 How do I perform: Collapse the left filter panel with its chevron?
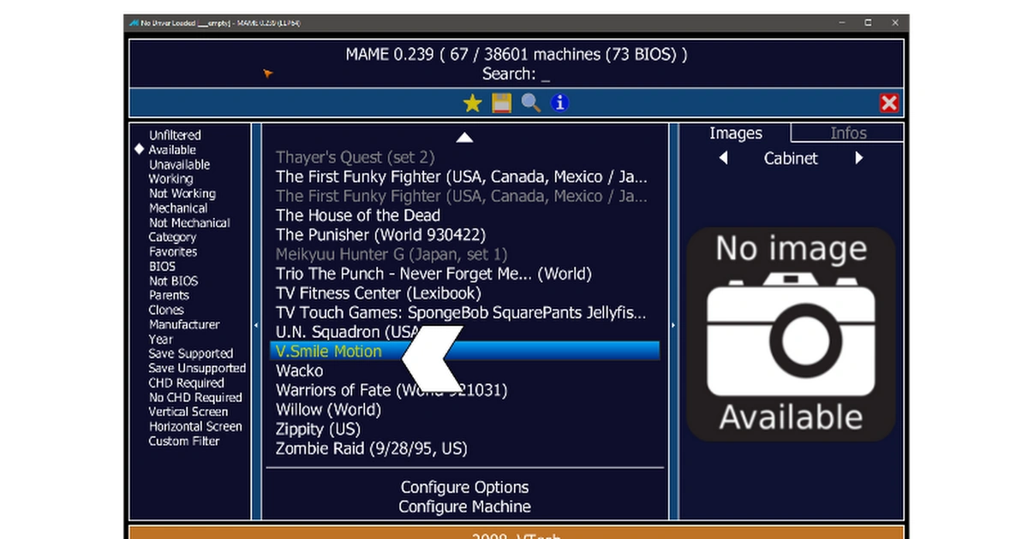pos(255,325)
